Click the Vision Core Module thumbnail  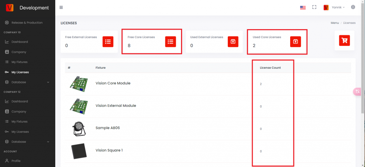click(78, 84)
